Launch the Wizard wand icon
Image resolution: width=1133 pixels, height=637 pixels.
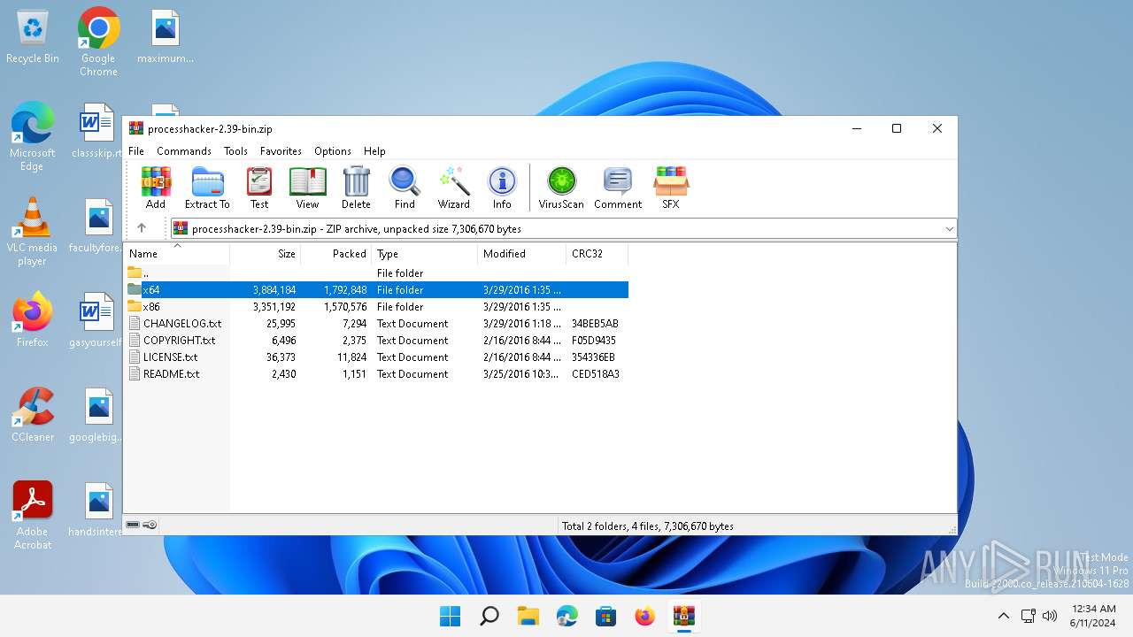pos(454,188)
